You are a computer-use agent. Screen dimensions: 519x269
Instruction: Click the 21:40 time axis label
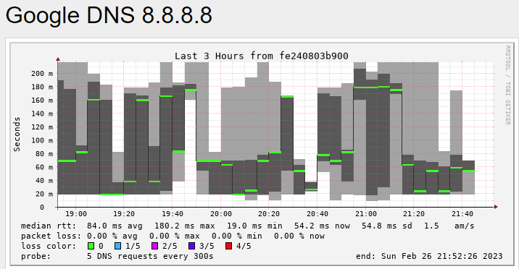click(x=462, y=214)
